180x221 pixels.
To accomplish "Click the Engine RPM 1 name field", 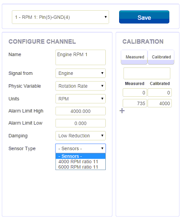I will (80, 57).
